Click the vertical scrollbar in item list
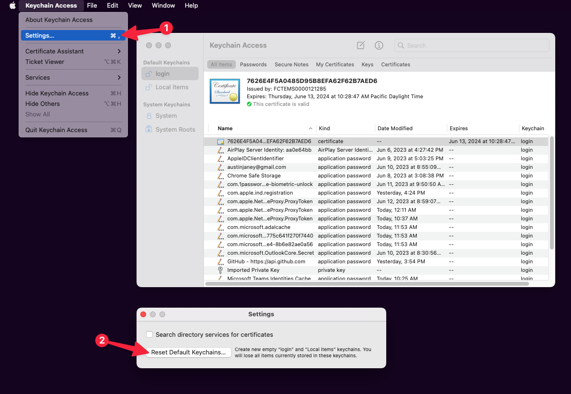Viewport: 571px width, 394px height. (552, 191)
